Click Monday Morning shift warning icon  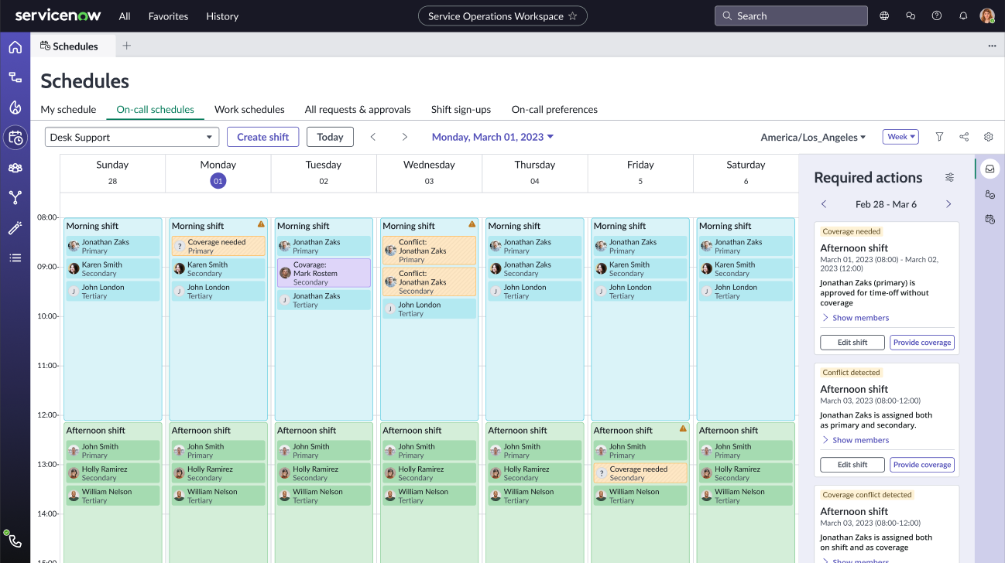point(261,224)
